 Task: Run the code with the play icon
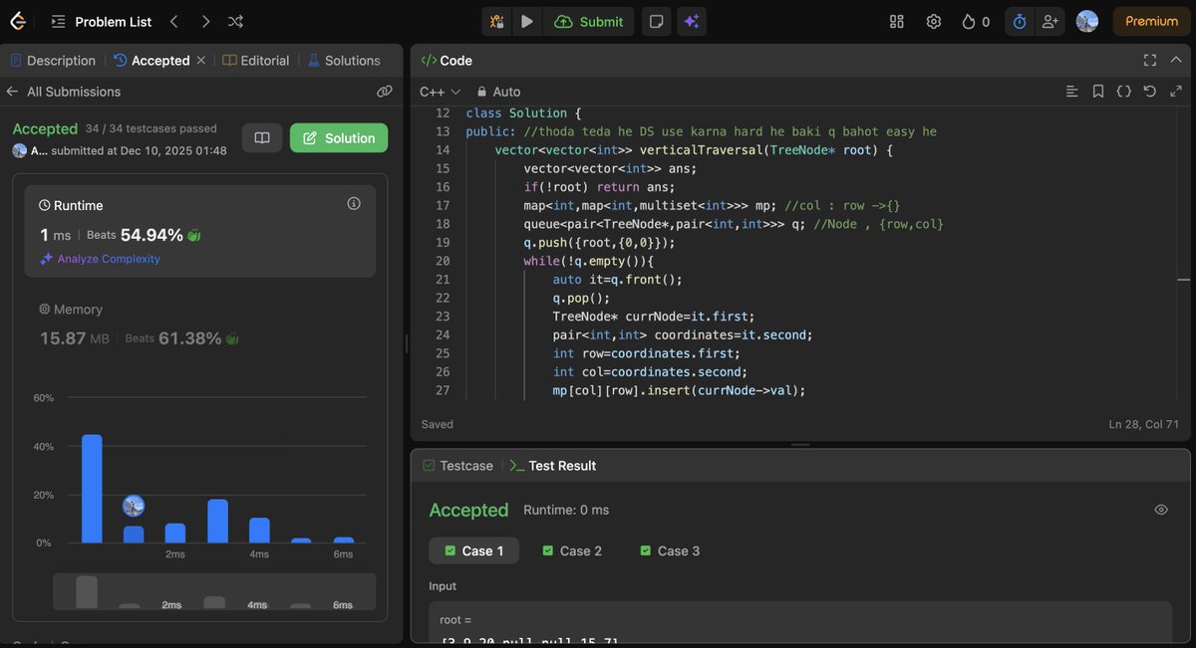[x=527, y=21]
